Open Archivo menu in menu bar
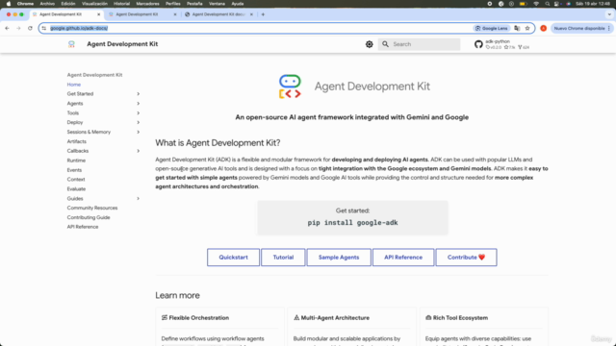 (47, 4)
